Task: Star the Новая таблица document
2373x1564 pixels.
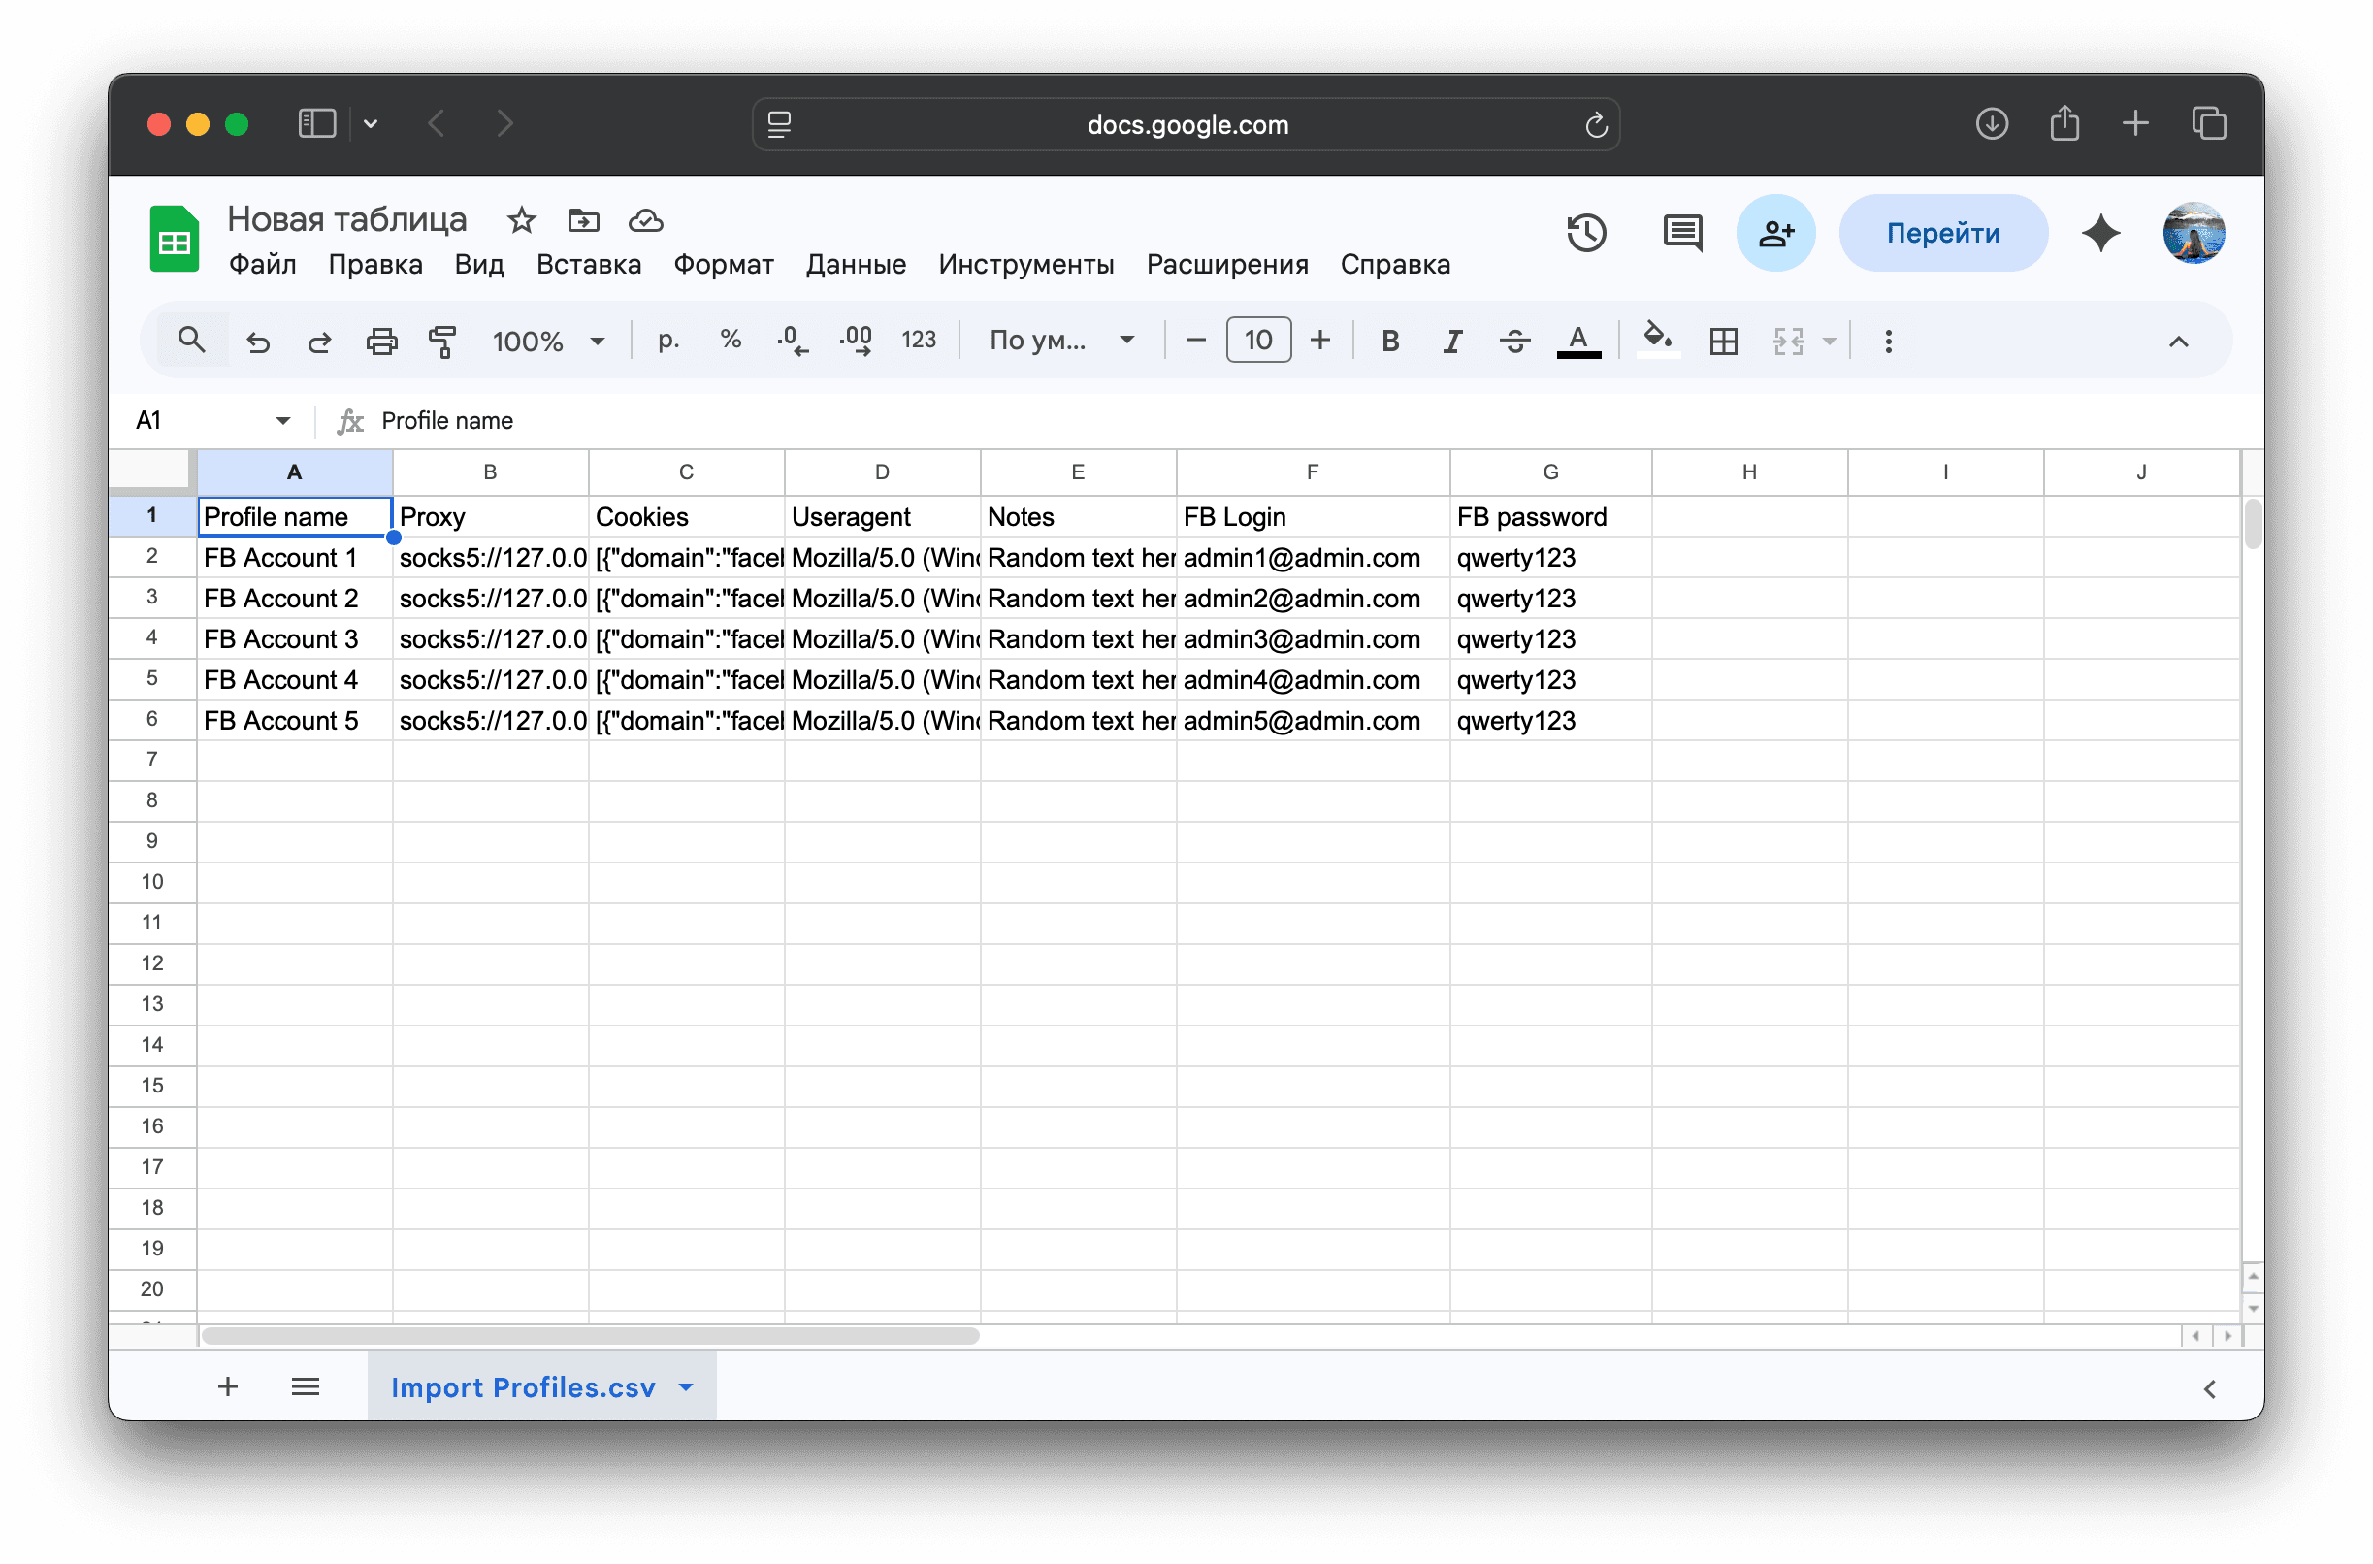Action: coord(521,219)
